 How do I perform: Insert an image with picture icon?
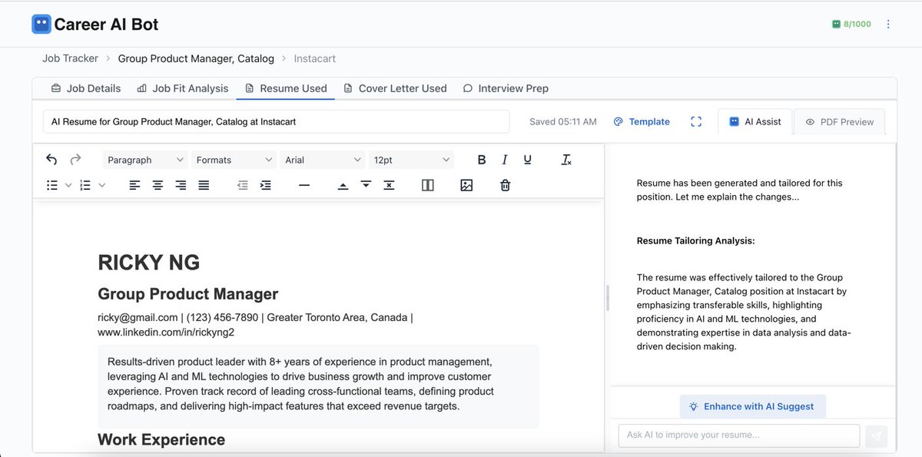coord(466,185)
